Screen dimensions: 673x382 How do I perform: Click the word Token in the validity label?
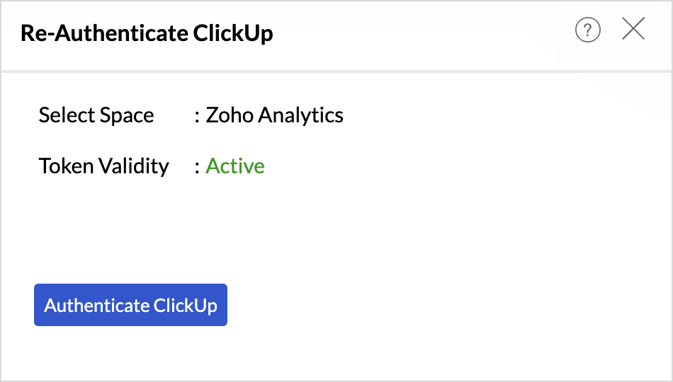click(x=66, y=166)
